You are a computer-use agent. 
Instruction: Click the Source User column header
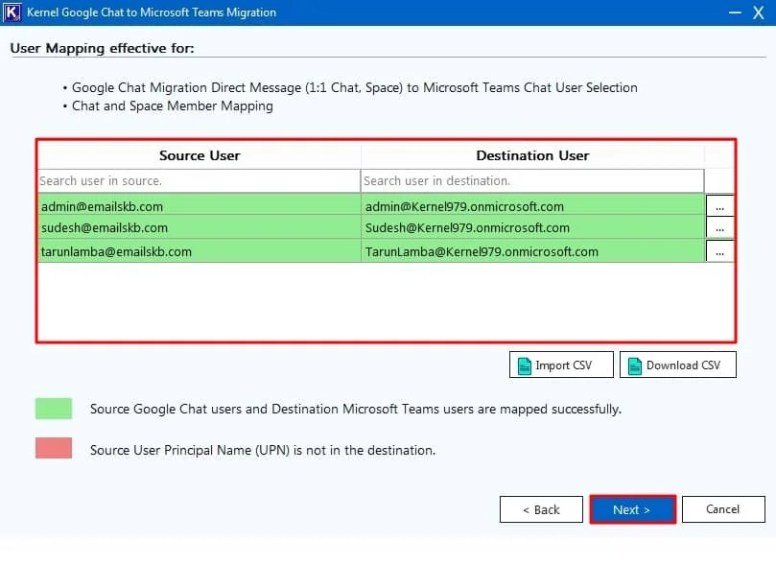200,155
